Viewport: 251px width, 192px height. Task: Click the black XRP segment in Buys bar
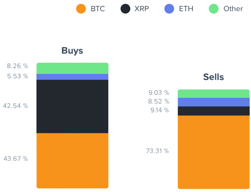(x=72, y=107)
